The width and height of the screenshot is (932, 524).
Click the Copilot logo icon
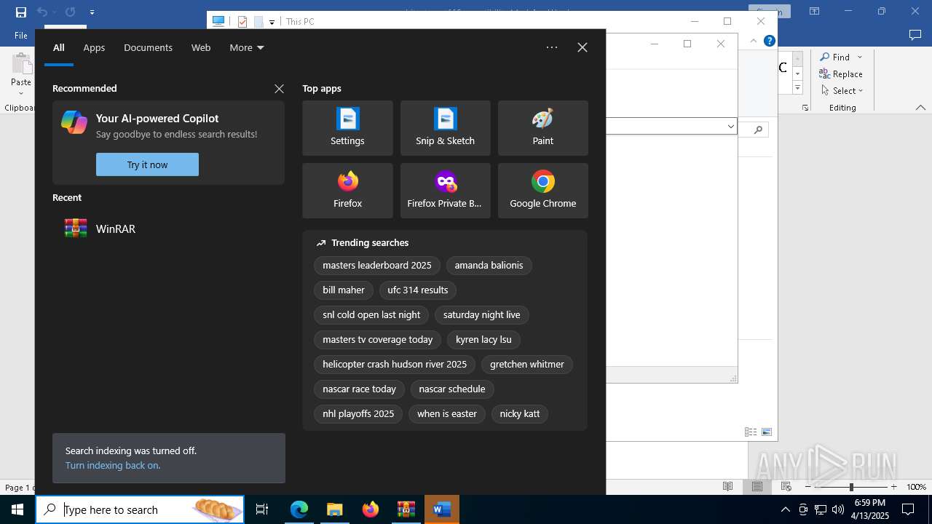[74, 122]
